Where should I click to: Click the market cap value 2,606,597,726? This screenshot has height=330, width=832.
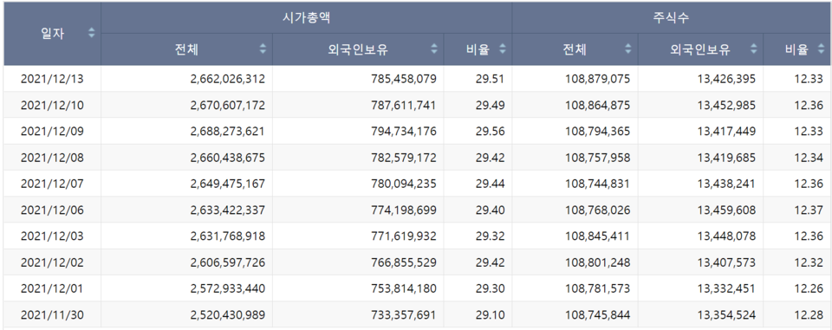(x=228, y=262)
